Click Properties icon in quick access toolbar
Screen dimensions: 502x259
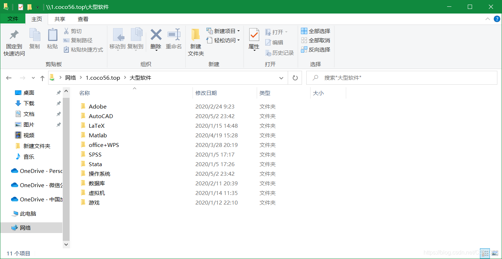tap(21, 7)
